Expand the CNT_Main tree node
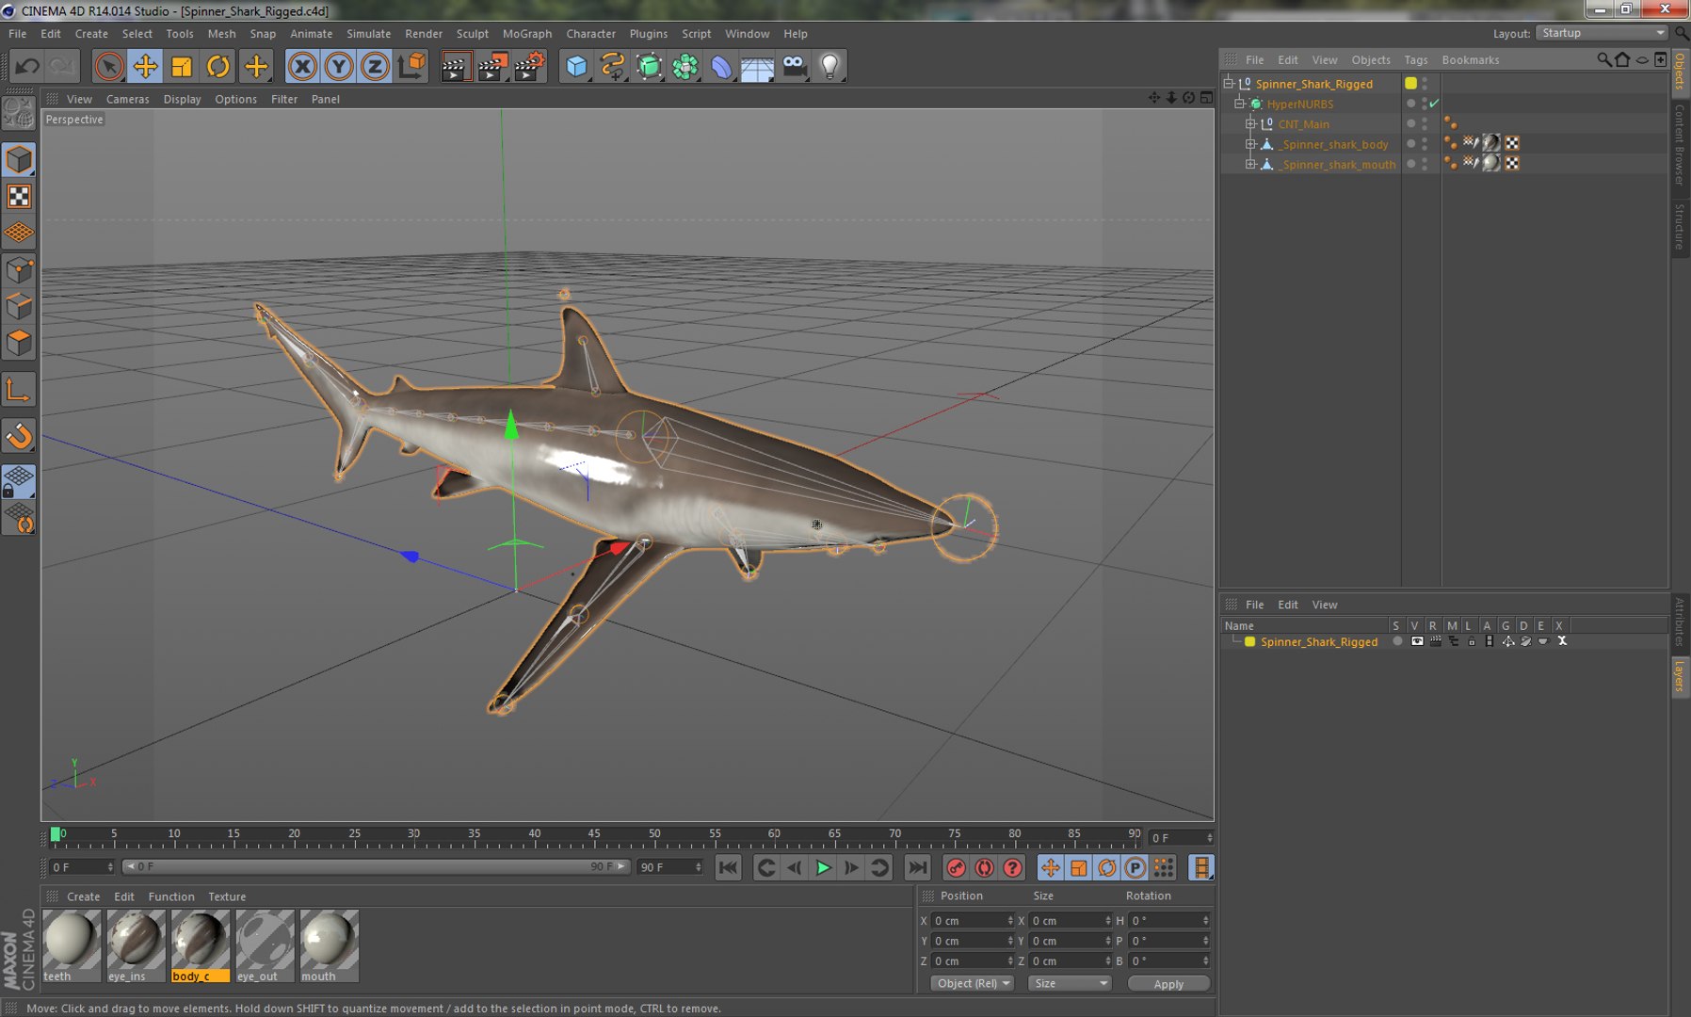This screenshot has width=1691, height=1017. 1251,123
